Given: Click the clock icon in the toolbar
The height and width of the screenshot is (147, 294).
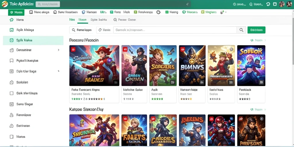Looking at the screenshot, I should [x=158, y=12].
